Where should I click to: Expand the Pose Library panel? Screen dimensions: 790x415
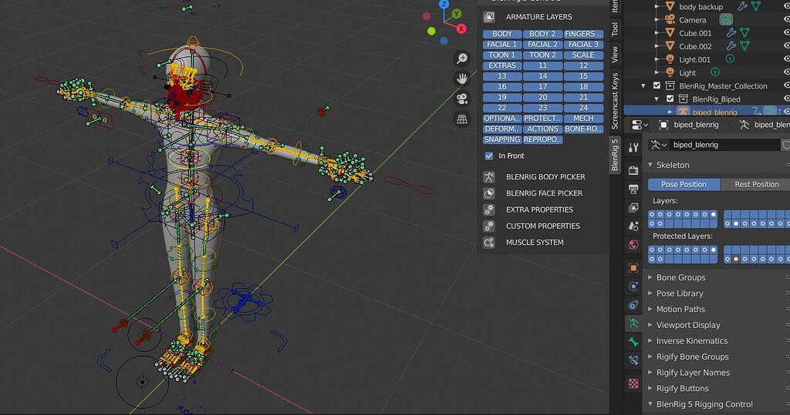650,293
